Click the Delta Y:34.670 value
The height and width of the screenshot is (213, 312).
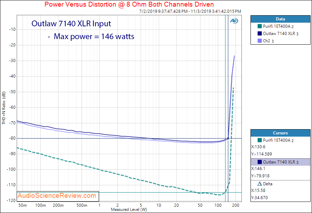(260, 197)
